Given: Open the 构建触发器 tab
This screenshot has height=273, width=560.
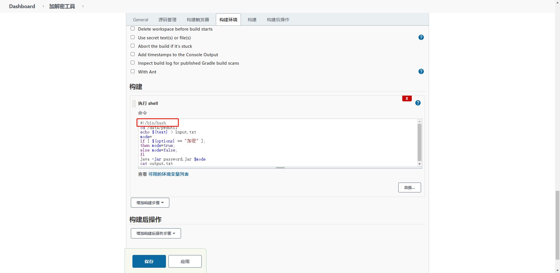Looking at the screenshot, I should click(x=198, y=20).
